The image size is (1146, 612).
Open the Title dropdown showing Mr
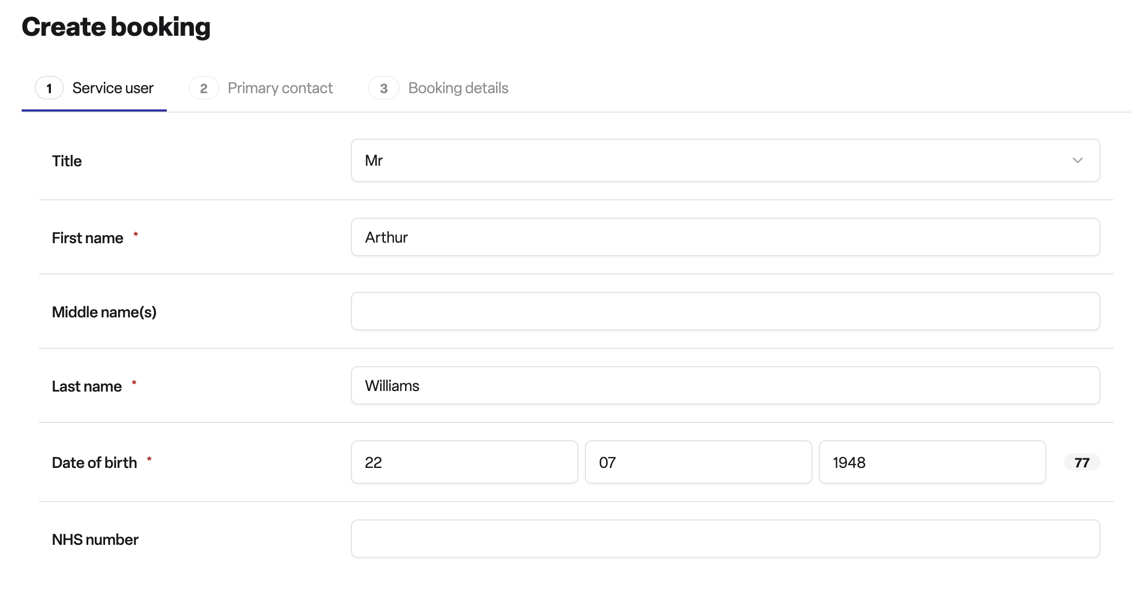tap(725, 160)
